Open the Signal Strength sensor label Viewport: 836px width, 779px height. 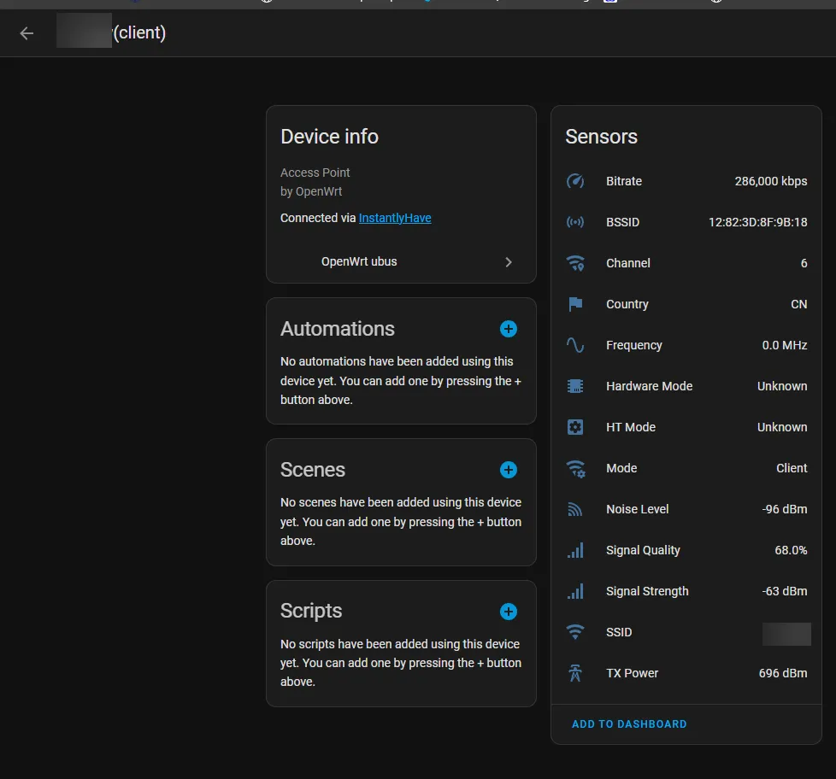[647, 591]
